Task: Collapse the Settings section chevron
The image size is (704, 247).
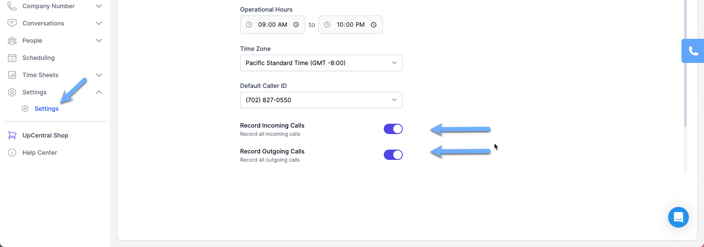Action: (99, 92)
